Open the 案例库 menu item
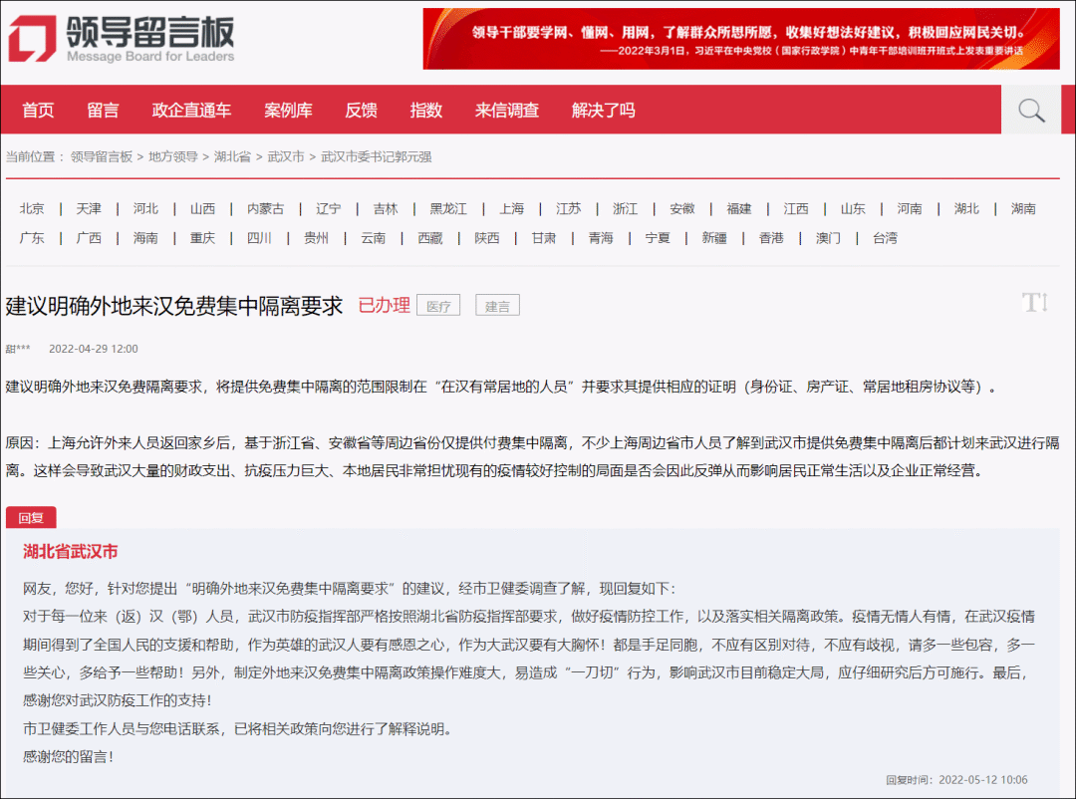 [x=288, y=111]
